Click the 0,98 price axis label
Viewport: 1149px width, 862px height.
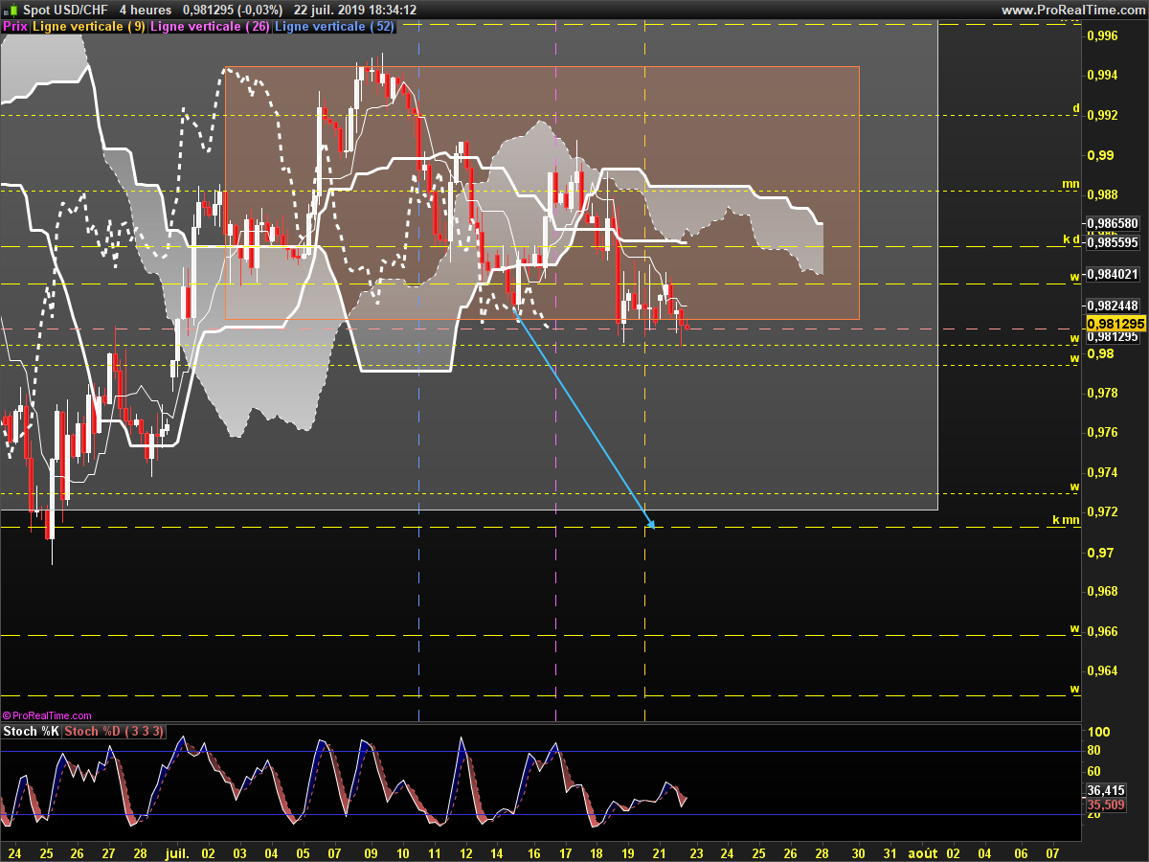pos(1098,353)
